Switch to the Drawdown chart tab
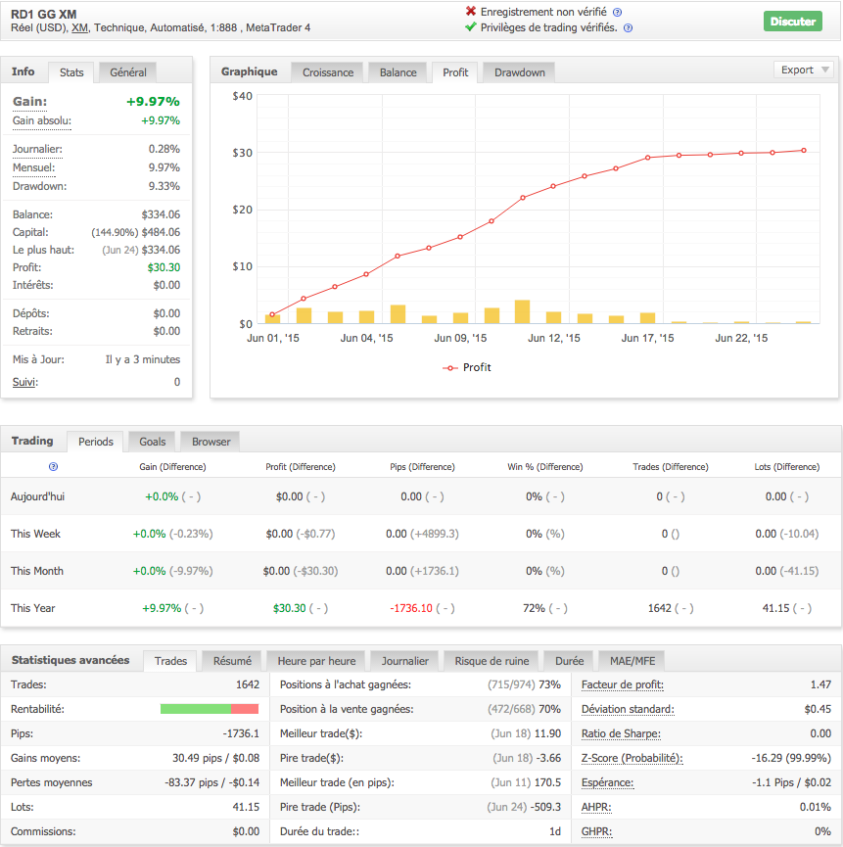This screenshot has width=843, height=847. pyautogui.click(x=519, y=72)
